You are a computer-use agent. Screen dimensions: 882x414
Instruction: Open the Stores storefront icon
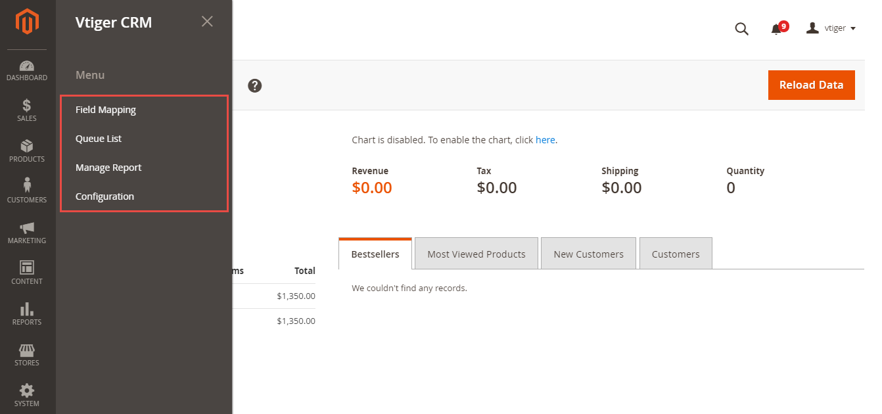(27, 350)
